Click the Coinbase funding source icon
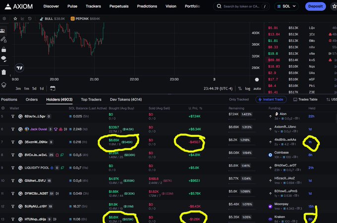 tap(271, 155)
